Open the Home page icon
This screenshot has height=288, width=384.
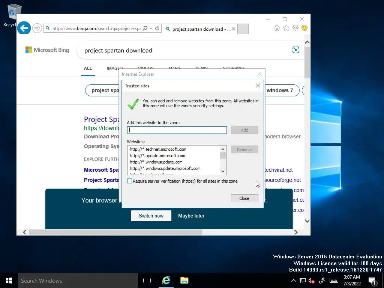click(277, 28)
